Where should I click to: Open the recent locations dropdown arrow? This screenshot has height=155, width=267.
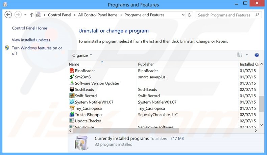(25, 15)
